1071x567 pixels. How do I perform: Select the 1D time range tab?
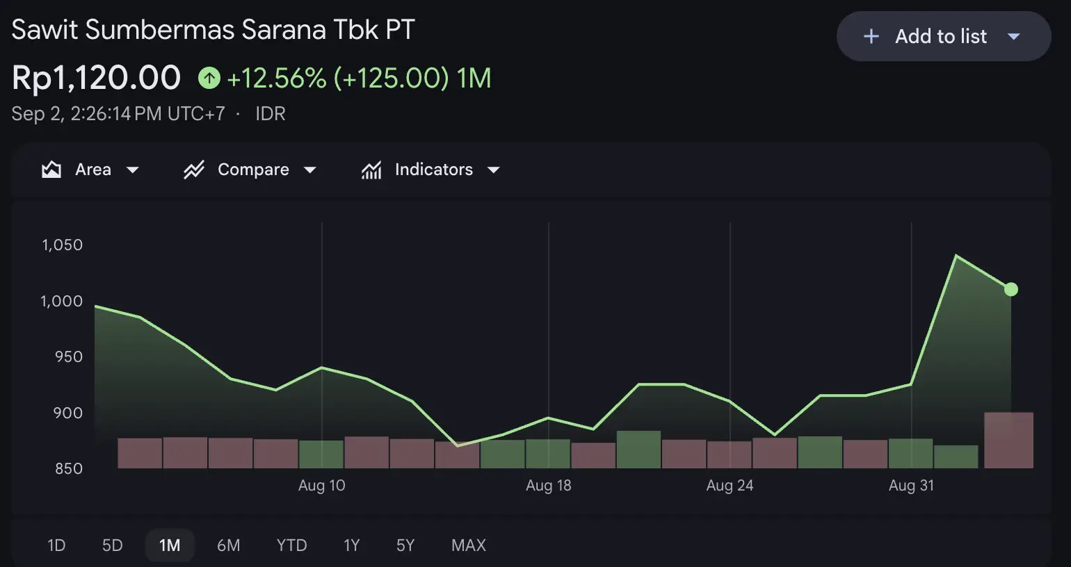coord(56,545)
